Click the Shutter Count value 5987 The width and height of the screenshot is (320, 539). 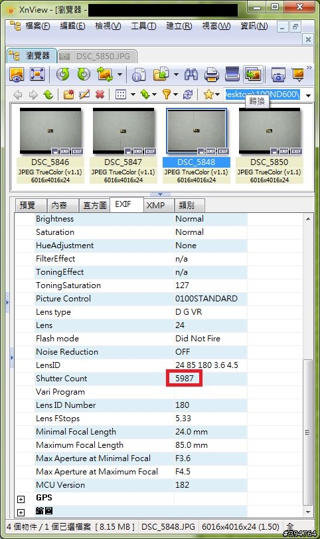point(184,378)
